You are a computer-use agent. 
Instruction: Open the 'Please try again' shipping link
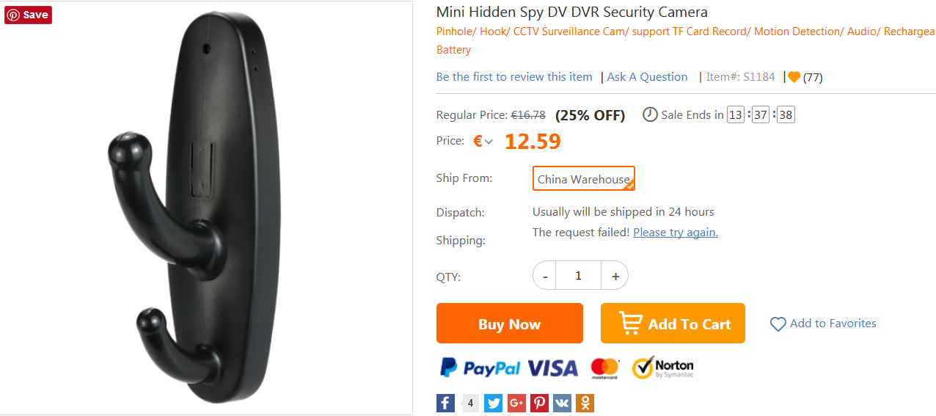click(x=675, y=233)
